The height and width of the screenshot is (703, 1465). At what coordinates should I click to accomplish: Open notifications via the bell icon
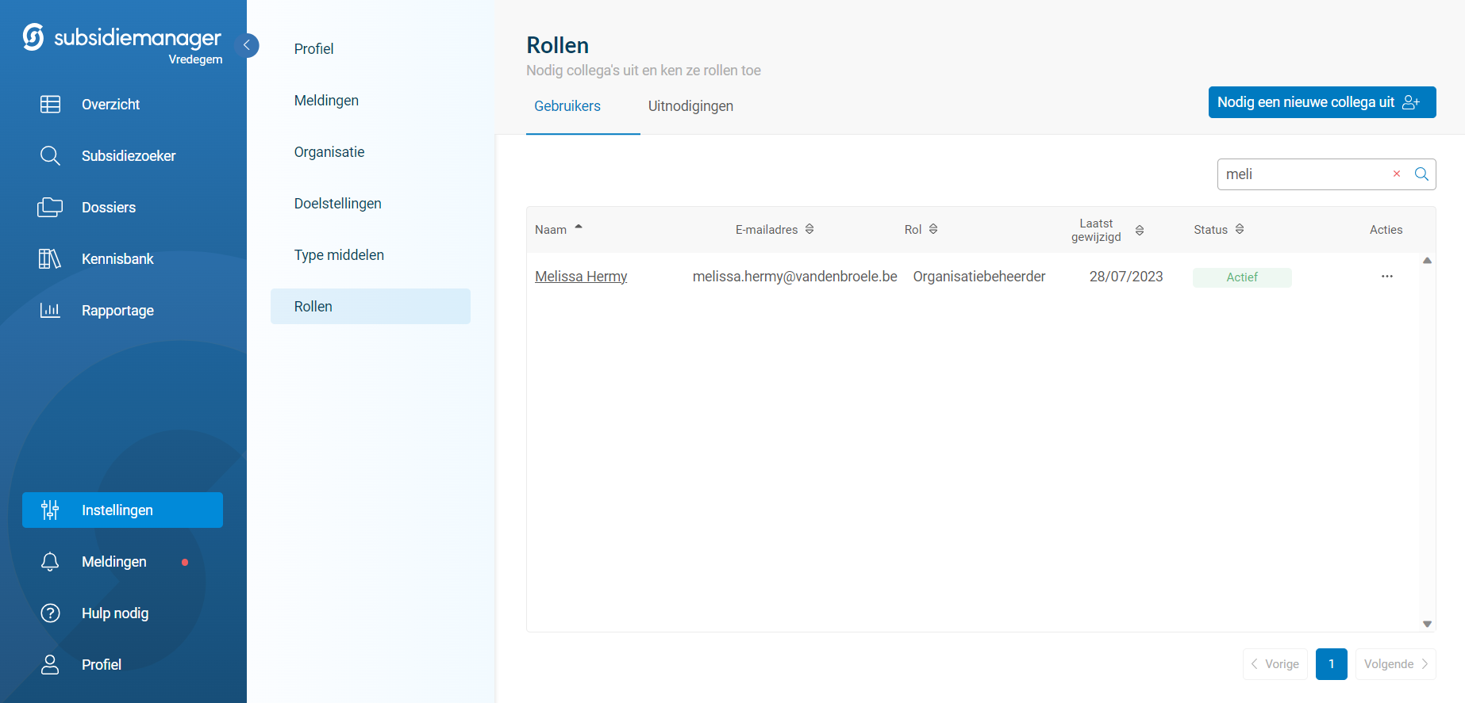pos(50,562)
